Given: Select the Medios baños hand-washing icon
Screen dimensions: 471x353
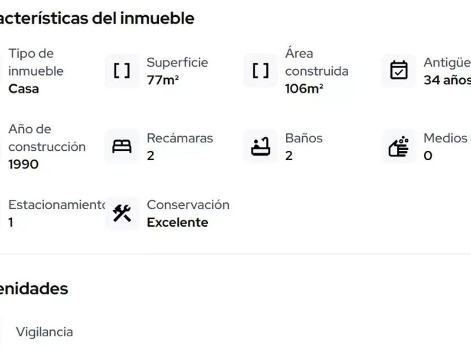Looking at the screenshot, I should point(399,146).
